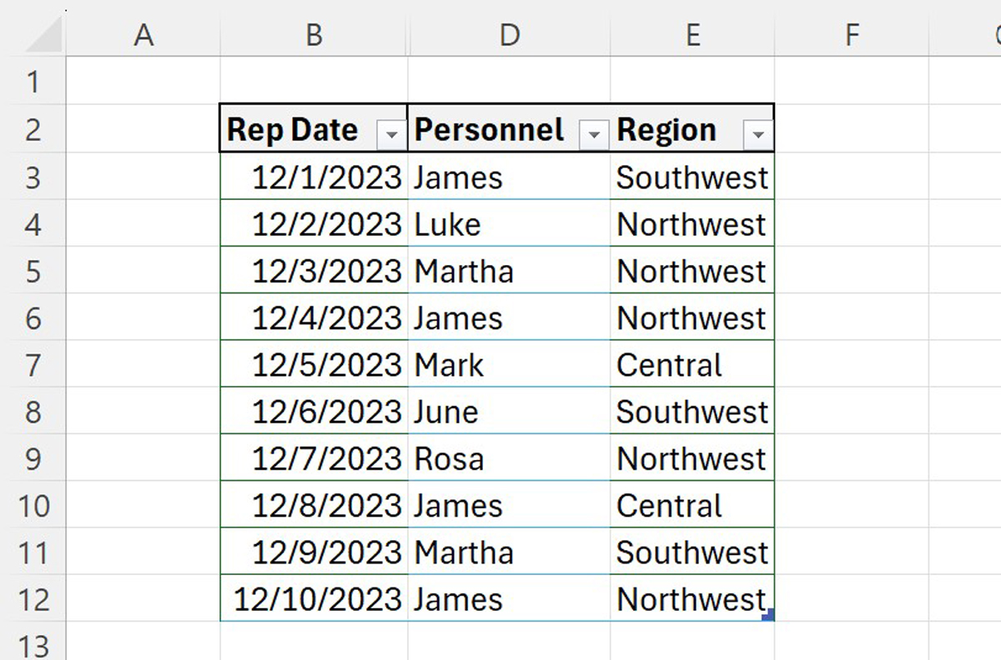Open the Personnel filter dropdown

click(594, 132)
